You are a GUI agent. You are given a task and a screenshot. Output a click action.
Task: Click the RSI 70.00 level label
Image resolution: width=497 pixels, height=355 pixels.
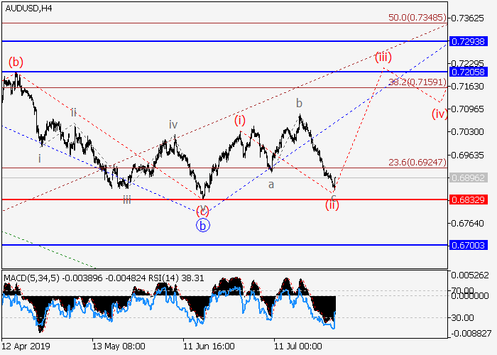(466, 290)
